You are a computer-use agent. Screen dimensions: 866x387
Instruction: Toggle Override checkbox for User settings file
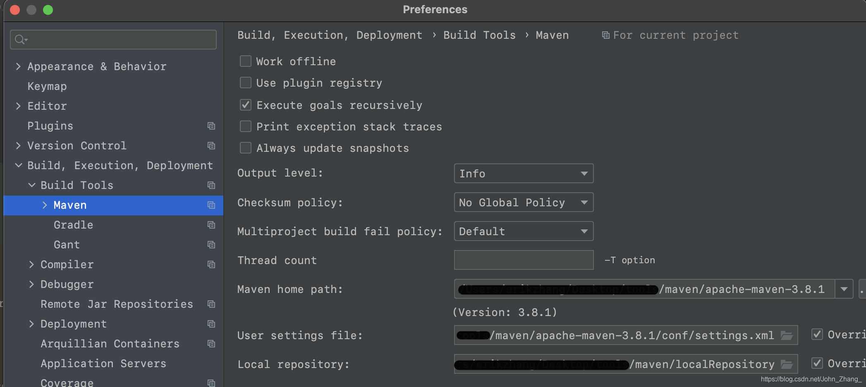817,335
